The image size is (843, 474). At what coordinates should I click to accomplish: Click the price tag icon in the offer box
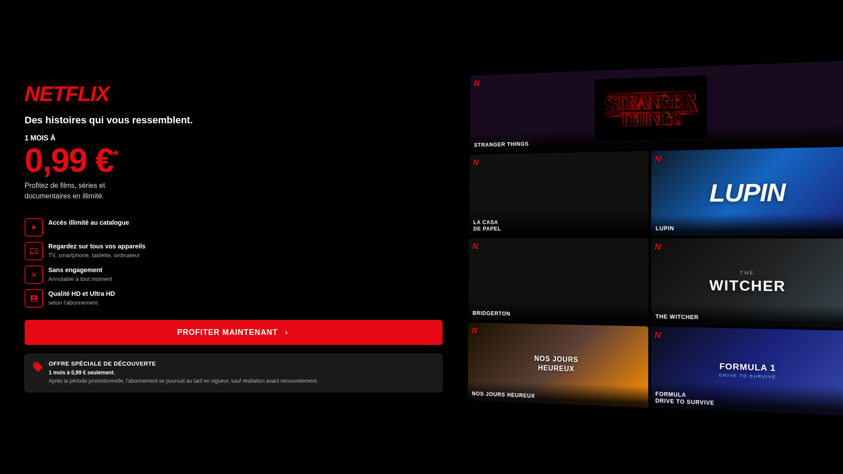38,367
